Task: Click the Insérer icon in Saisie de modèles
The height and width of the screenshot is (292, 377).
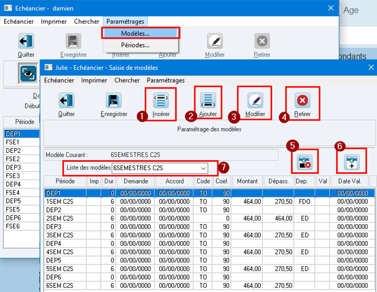Action: point(161,101)
